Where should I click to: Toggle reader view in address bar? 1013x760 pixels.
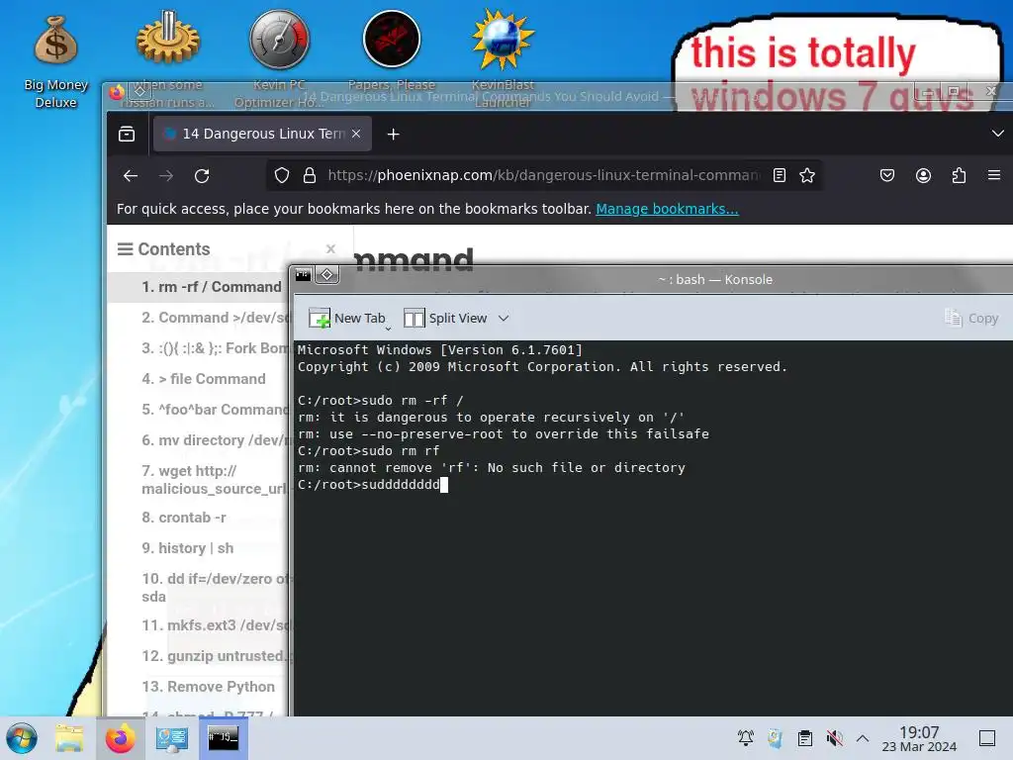tap(780, 175)
